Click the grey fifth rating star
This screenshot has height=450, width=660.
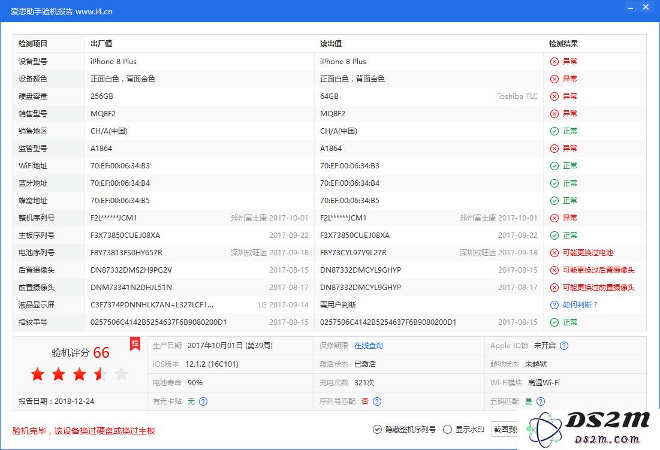(x=121, y=374)
